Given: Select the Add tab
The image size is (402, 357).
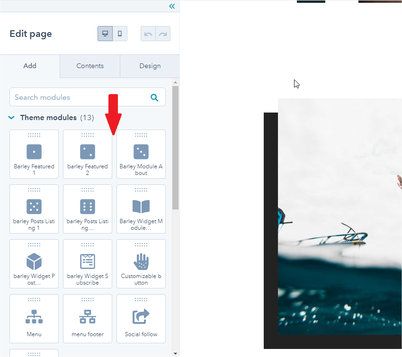Looking at the screenshot, I should pos(30,66).
